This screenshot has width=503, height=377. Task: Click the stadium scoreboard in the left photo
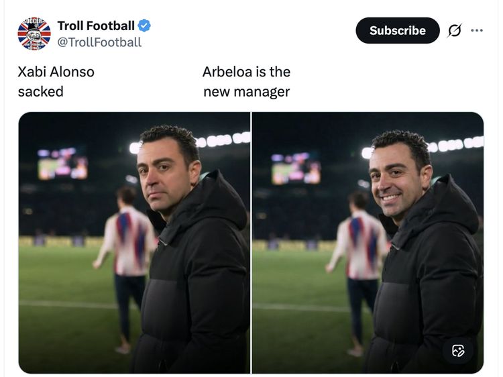tap(62, 164)
